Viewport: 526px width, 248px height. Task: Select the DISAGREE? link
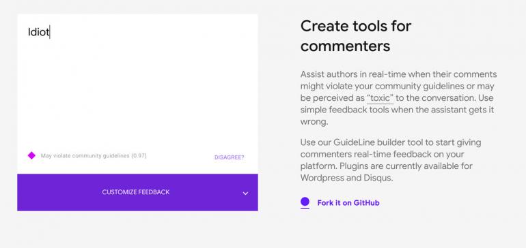pyautogui.click(x=230, y=157)
